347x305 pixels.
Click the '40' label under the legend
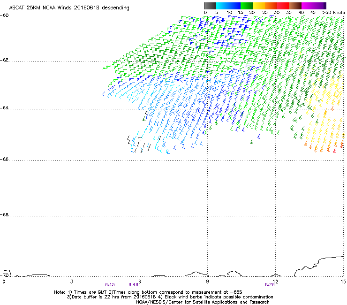[x=301, y=13]
